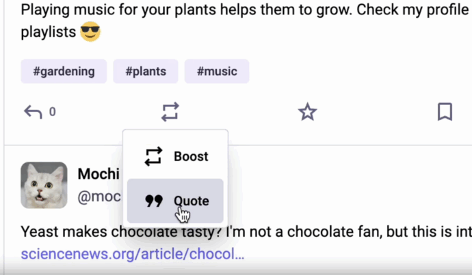This screenshot has width=472, height=275.
Task: Bookmark the post
Action: (445, 112)
